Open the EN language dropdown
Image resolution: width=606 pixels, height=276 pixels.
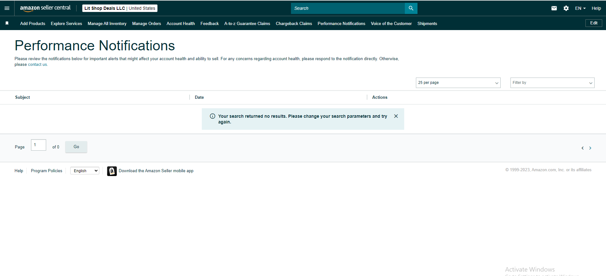580,8
